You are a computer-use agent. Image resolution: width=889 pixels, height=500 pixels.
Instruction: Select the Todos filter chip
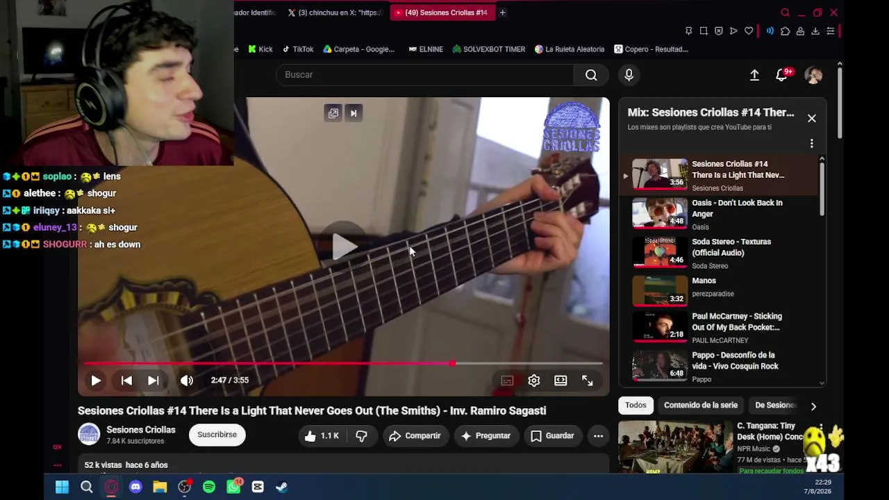[x=635, y=406]
